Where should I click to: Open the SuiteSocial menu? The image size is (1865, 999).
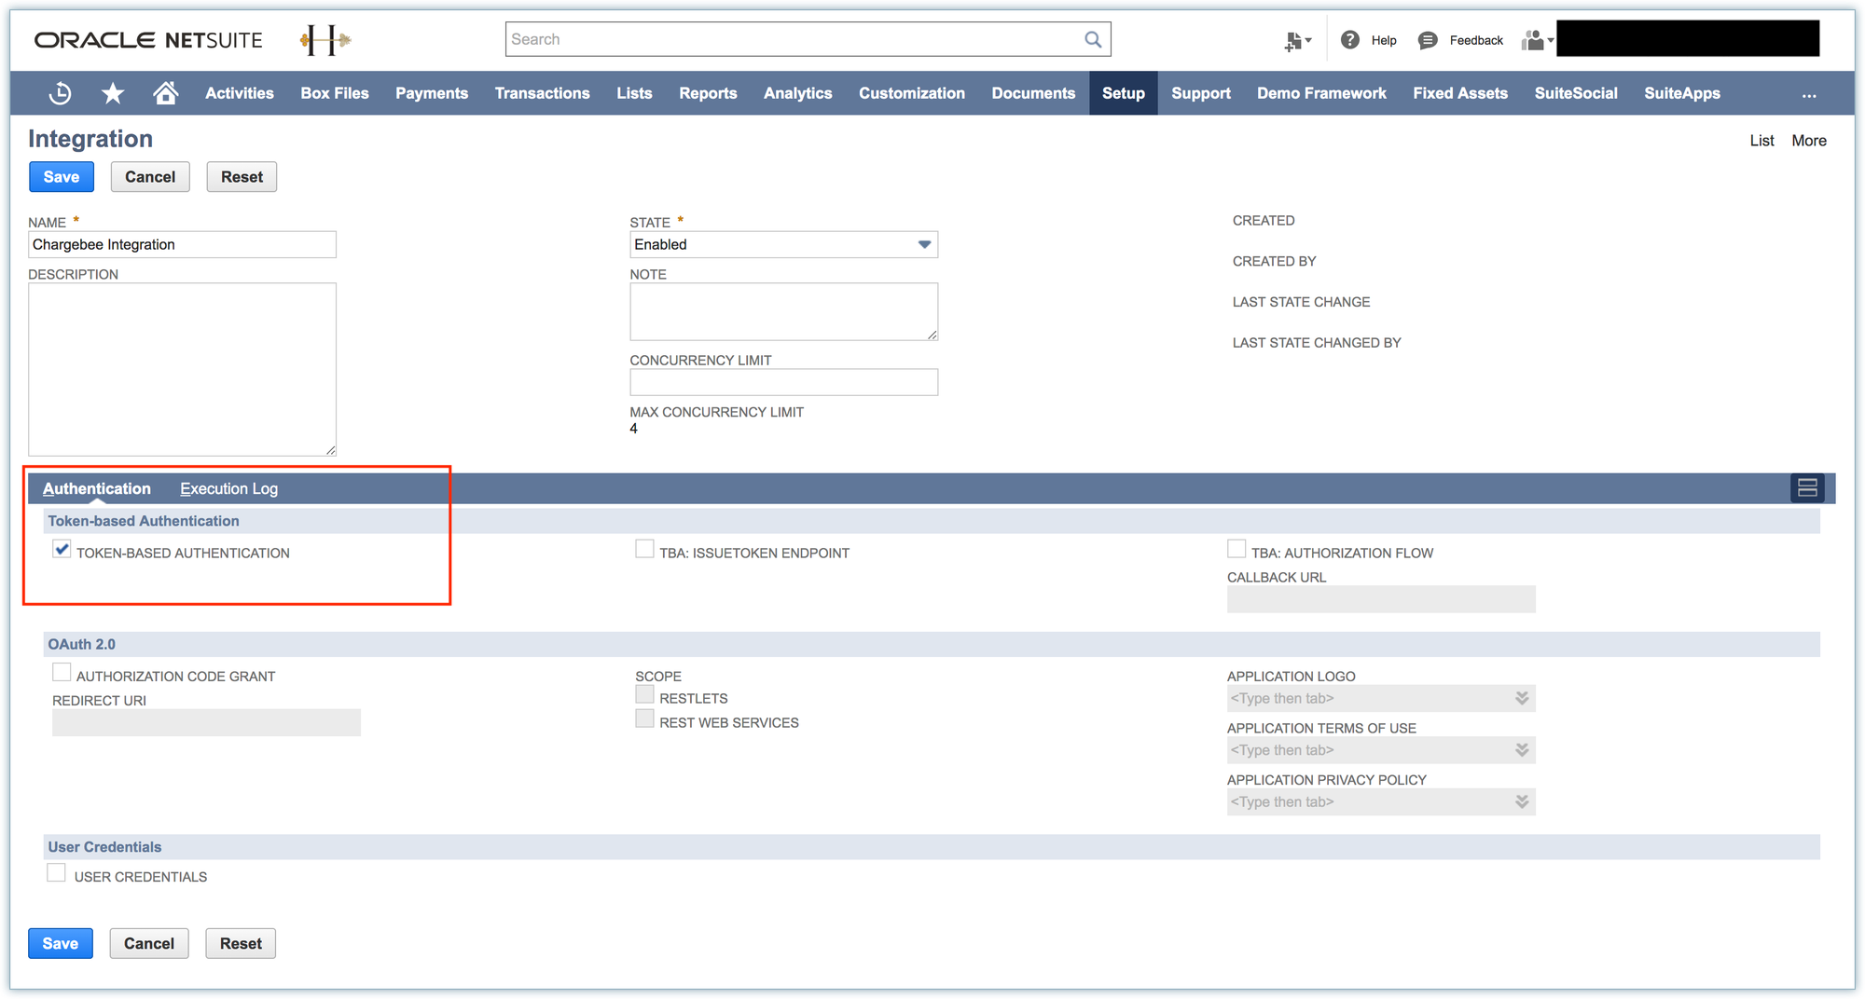click(x=1576, y=93)
